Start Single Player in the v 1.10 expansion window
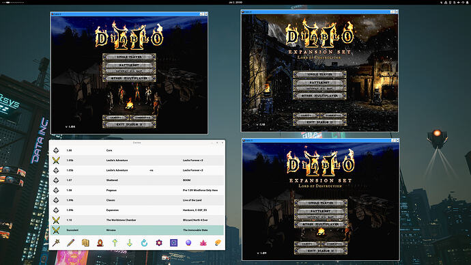 click(x=319, y=74)
